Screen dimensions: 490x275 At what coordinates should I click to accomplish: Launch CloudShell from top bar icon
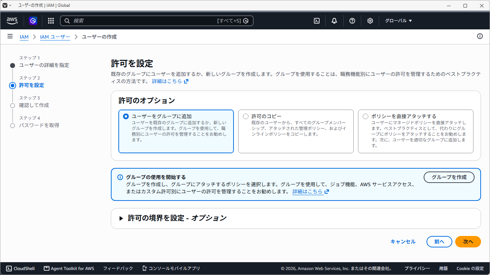click(x=317, y=21)
